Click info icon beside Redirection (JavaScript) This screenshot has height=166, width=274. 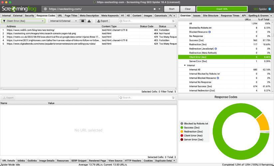coord(216,49)
